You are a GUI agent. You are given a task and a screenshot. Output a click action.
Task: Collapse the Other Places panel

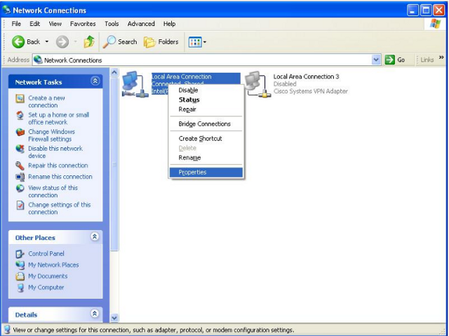pos(95,238)
